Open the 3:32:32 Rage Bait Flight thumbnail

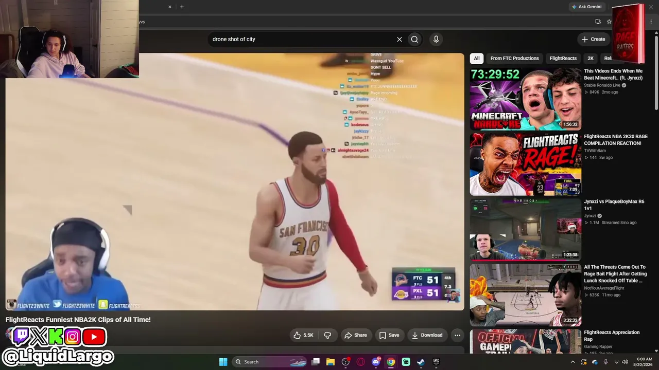click(525, 295)
